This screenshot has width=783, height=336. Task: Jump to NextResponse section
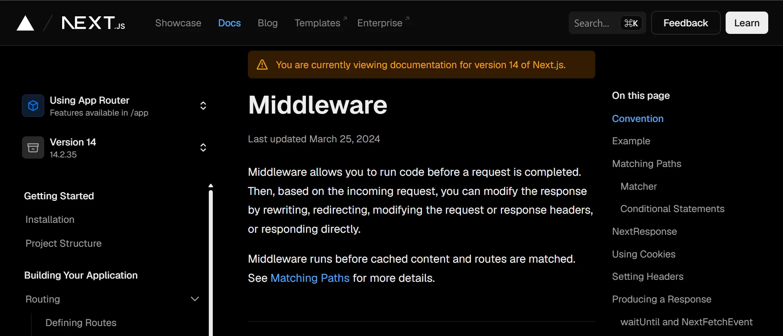pos(644,232)
